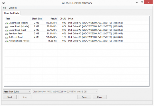Minimize the AIDA64 Disk Benchmark window
154x106 pixels.
tap(137, 2)
